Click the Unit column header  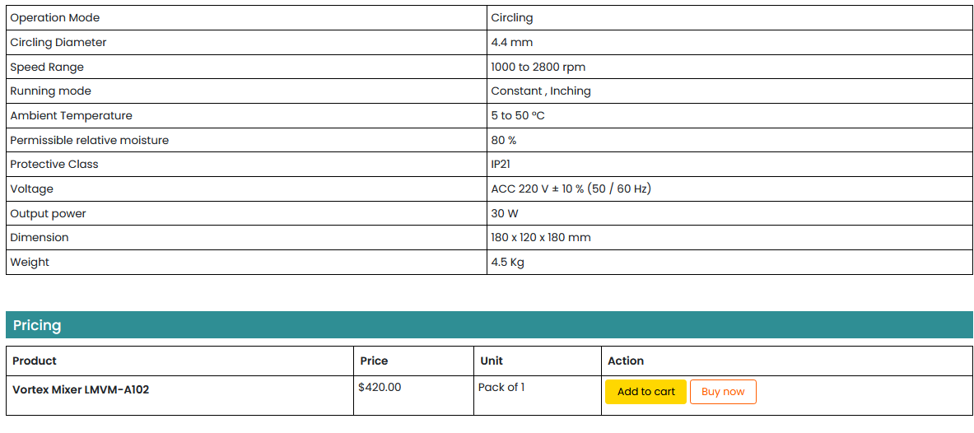(x=492, y=361)
